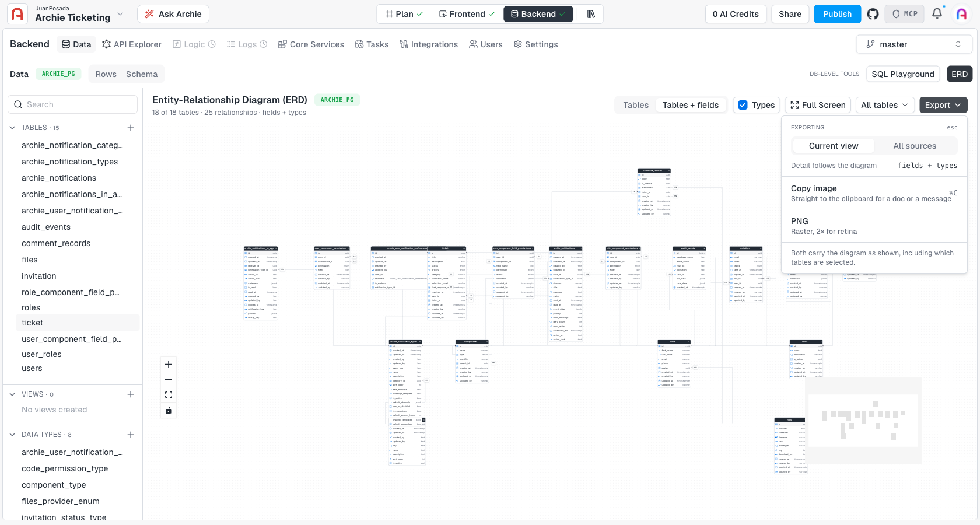This screenshot has width=980, height=525.
Task: Collapse the DATA TYPES section
Action: click(12, 435)
